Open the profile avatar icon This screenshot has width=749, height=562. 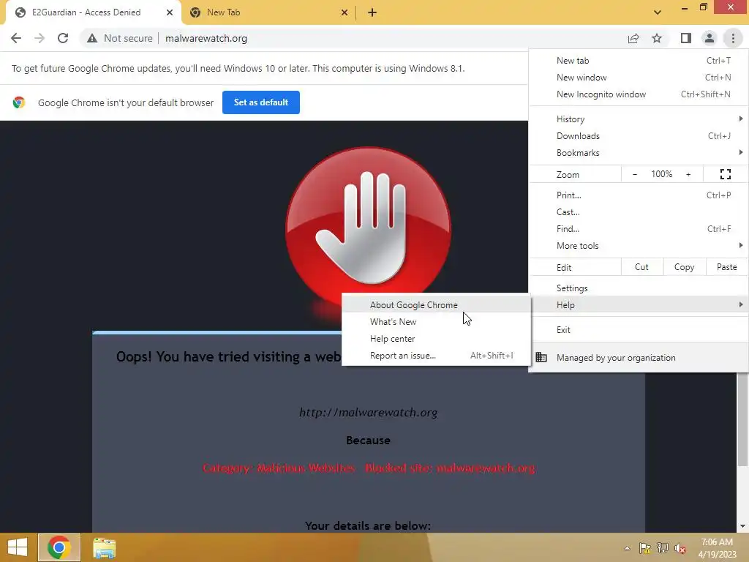pos(710,38)
